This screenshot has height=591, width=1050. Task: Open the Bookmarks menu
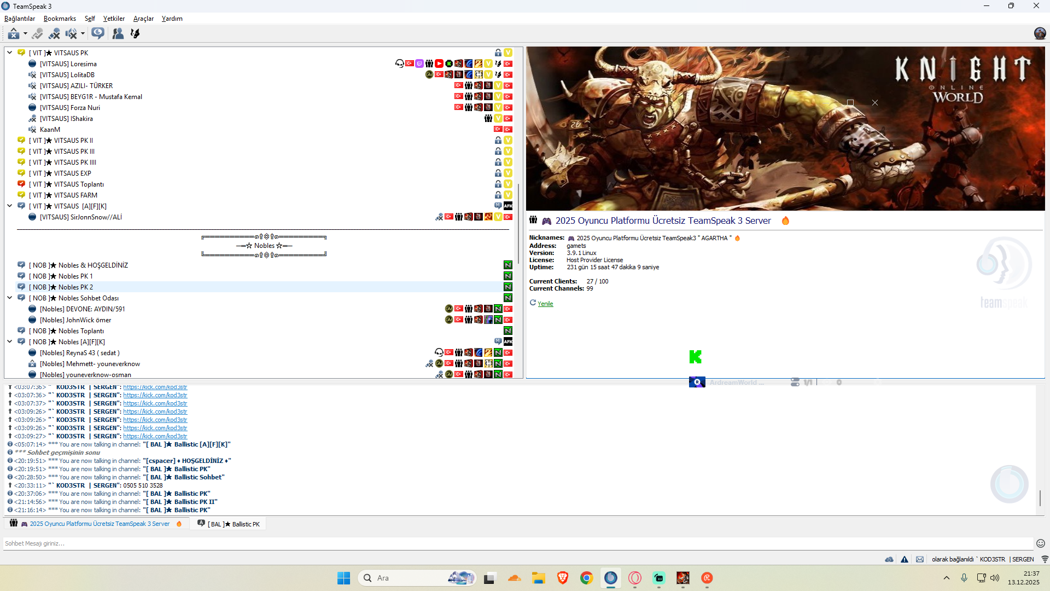click(x=60, y=19)
